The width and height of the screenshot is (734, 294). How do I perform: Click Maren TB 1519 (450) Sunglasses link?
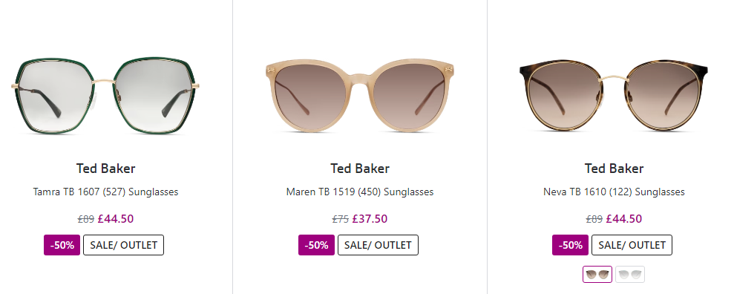point(360,192)
